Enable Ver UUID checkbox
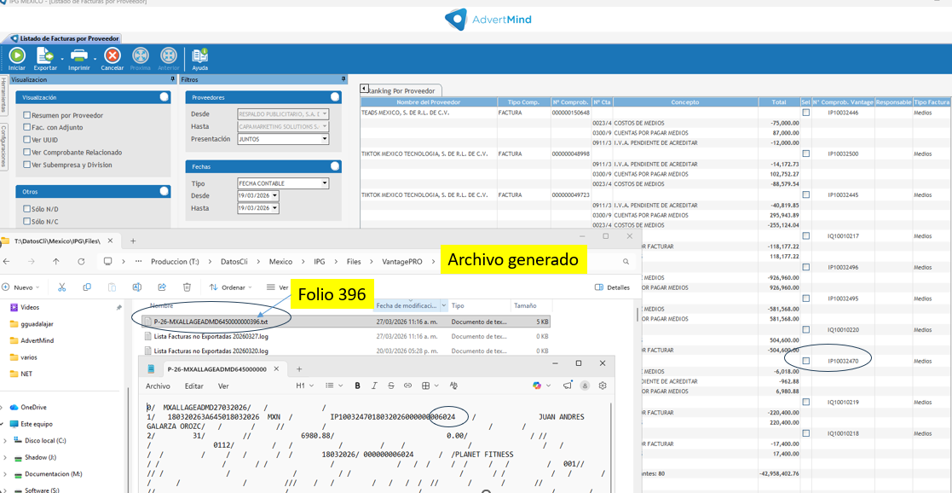952x493 pixels. point(26,140)
